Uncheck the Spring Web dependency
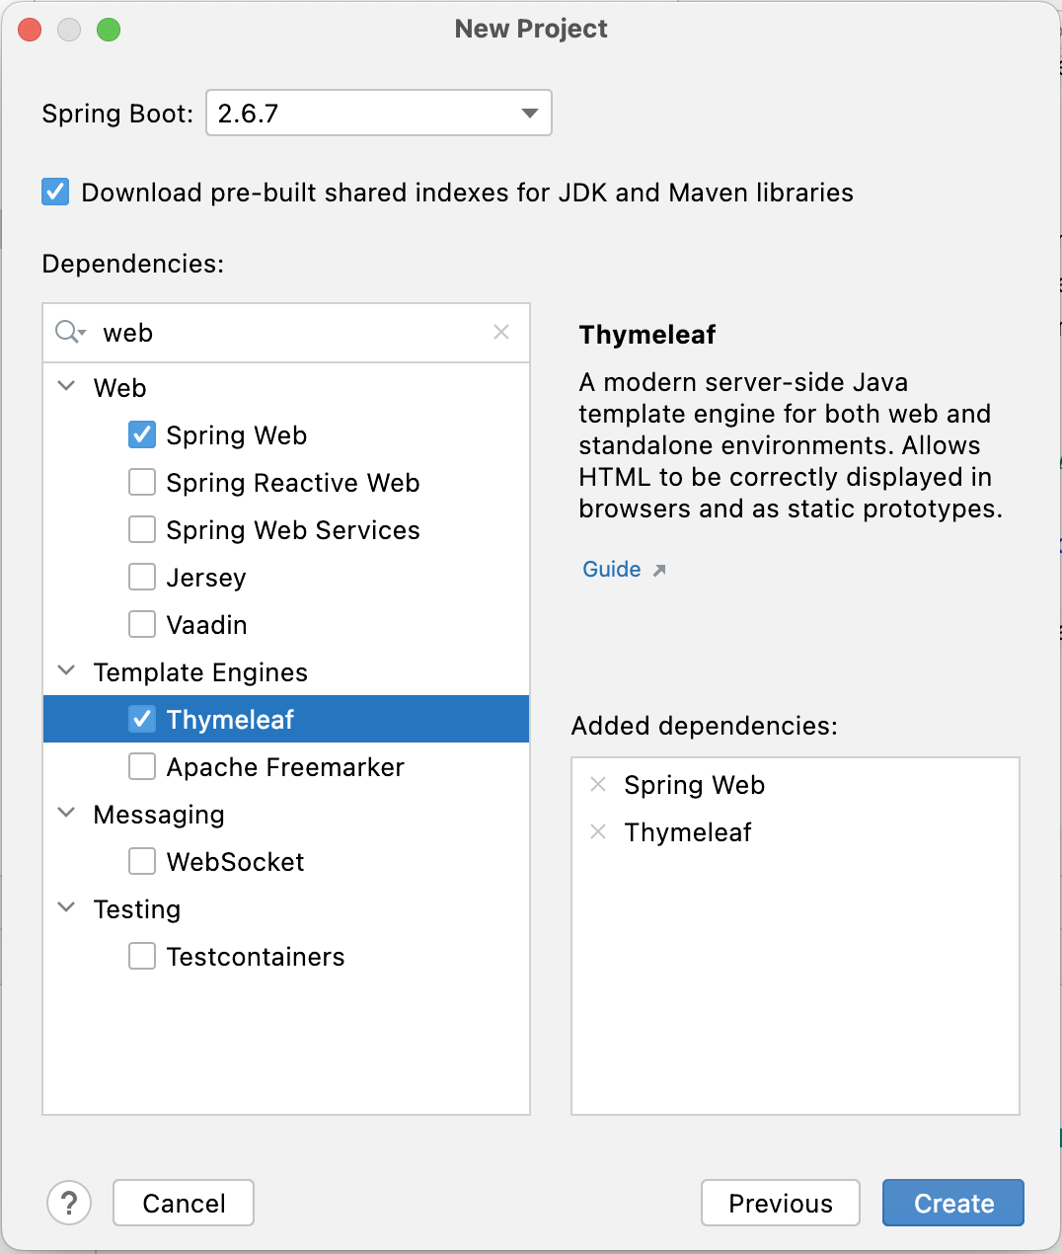Viewport: 1062px width, 1254px height. tap(142, 434)
